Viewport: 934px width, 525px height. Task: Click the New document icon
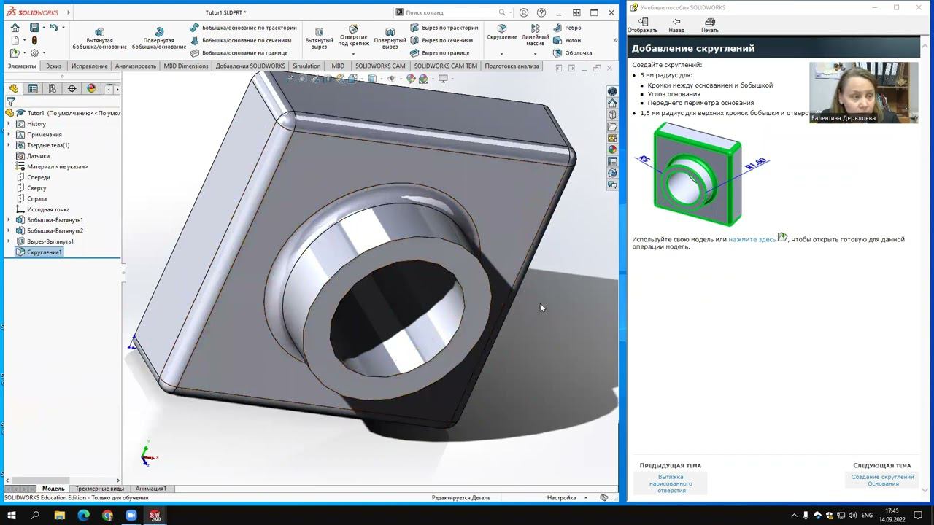pyautogui.click(x=15, y=41)
